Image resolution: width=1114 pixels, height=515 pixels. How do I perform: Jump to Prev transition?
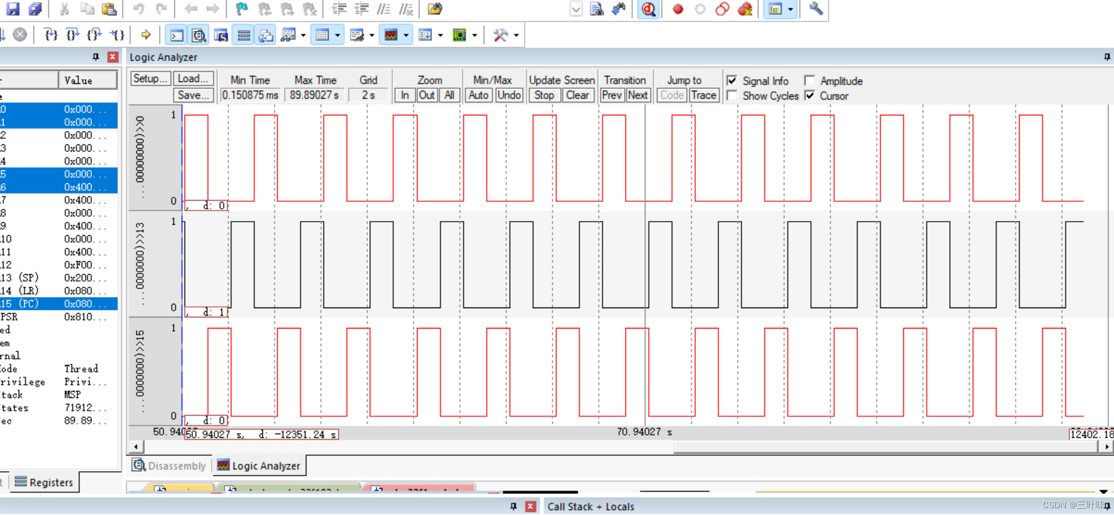611,95
